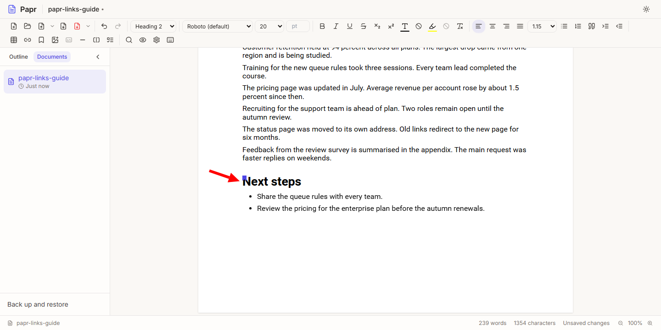Toggle the preview eye icon
This screenshot has height=330, width=661.
(143, 40)
